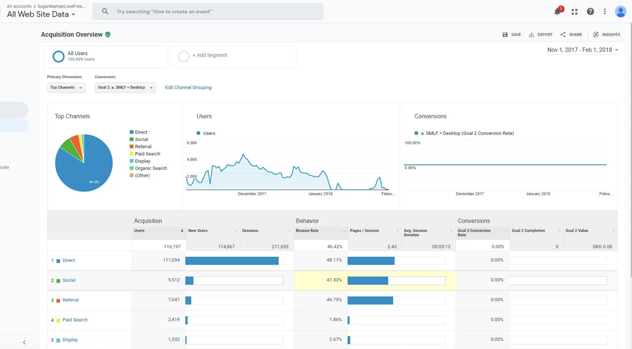Click the user account avatar
Viewport: 632px width, 349px height.
(620, 12)
